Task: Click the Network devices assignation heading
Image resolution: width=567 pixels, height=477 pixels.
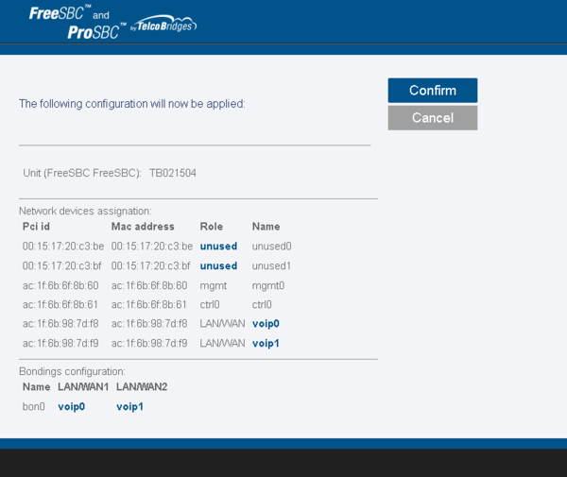Action: [85, 211]
